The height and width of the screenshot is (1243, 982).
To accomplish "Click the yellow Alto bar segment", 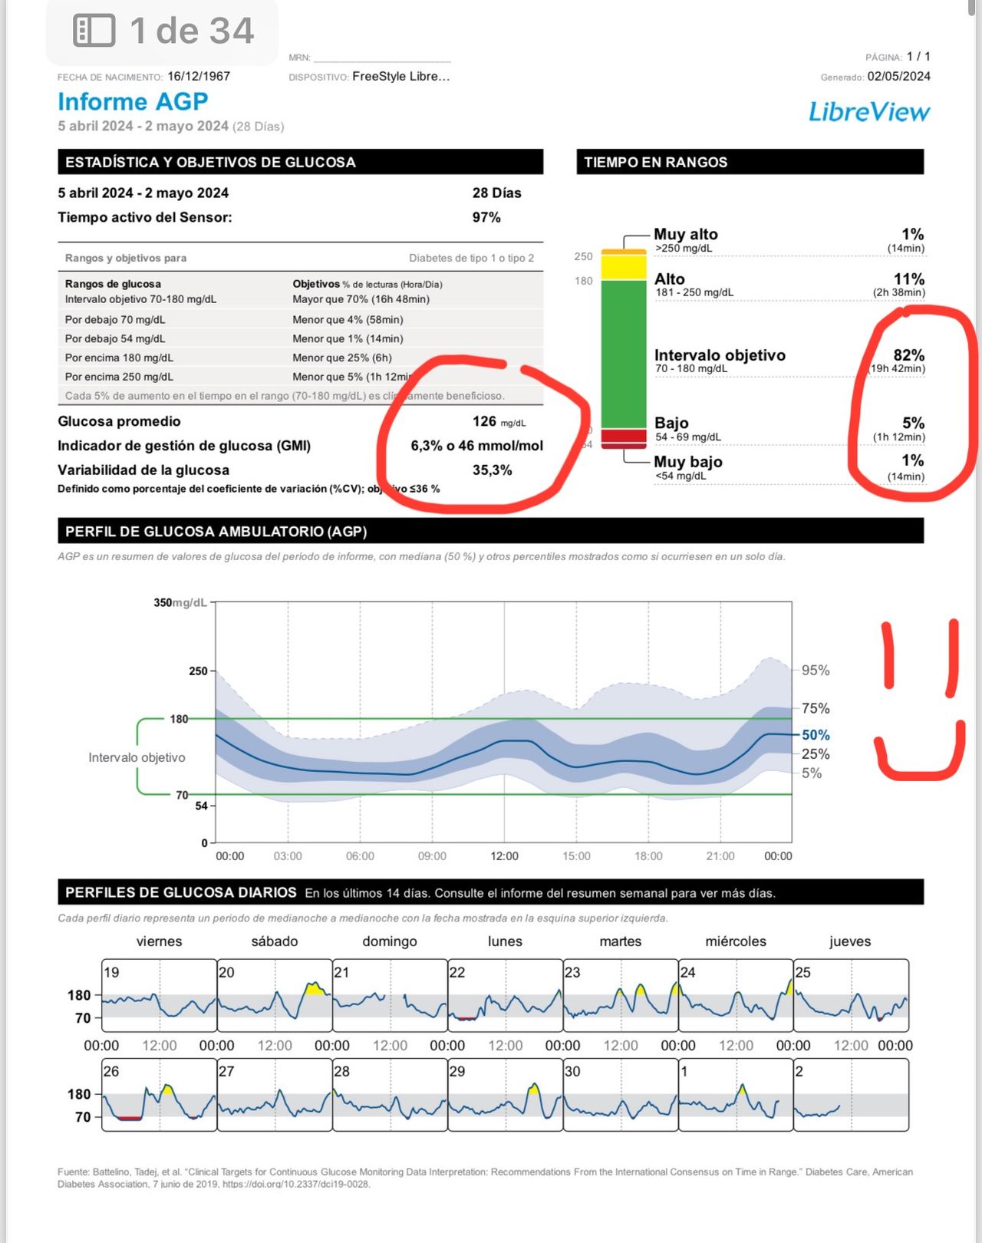I will (x=623, y=267).
